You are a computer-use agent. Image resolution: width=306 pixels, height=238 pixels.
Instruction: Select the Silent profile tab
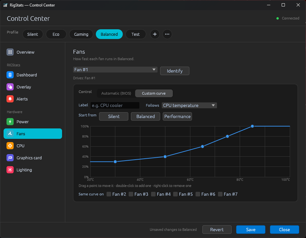pyautogui.click(x=32, y=34)
